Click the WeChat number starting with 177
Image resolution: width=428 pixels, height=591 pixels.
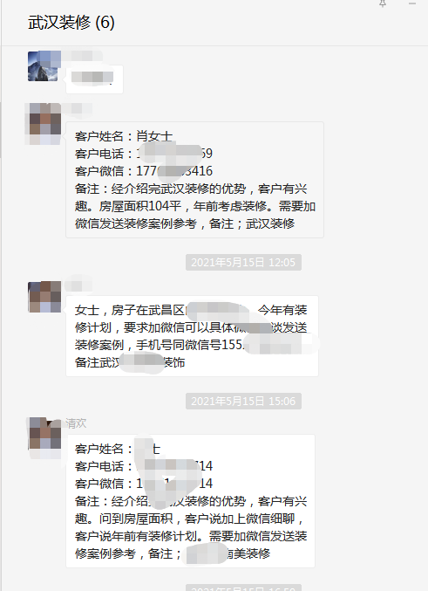[x=174, y=171]
